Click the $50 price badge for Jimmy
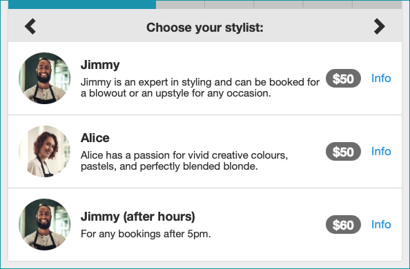Image resolution: width=410 pixels, height=269 pixels. coord(343,79)
